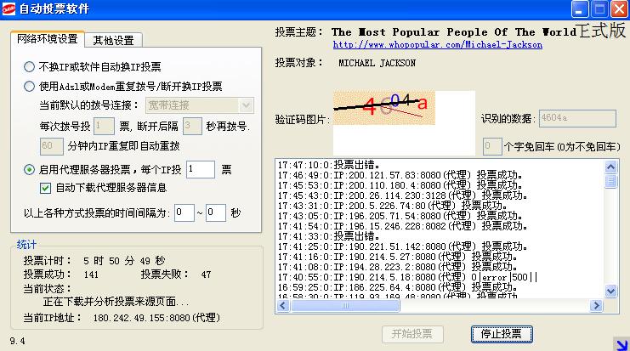
Task: Toggle 自动下载代理服务器信息 checkbox
Action: [x=47, y=188]
